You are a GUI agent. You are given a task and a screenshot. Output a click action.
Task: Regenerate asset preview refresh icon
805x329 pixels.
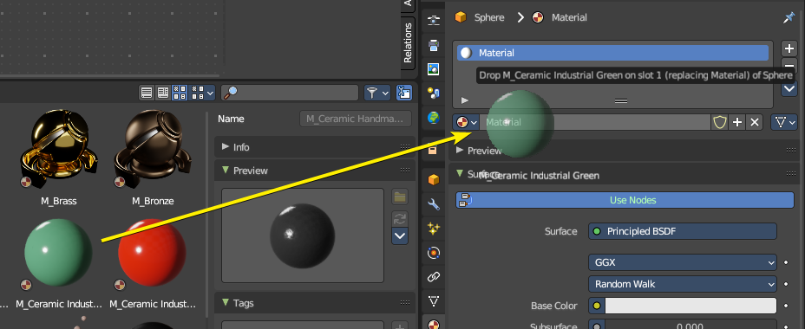400,218
